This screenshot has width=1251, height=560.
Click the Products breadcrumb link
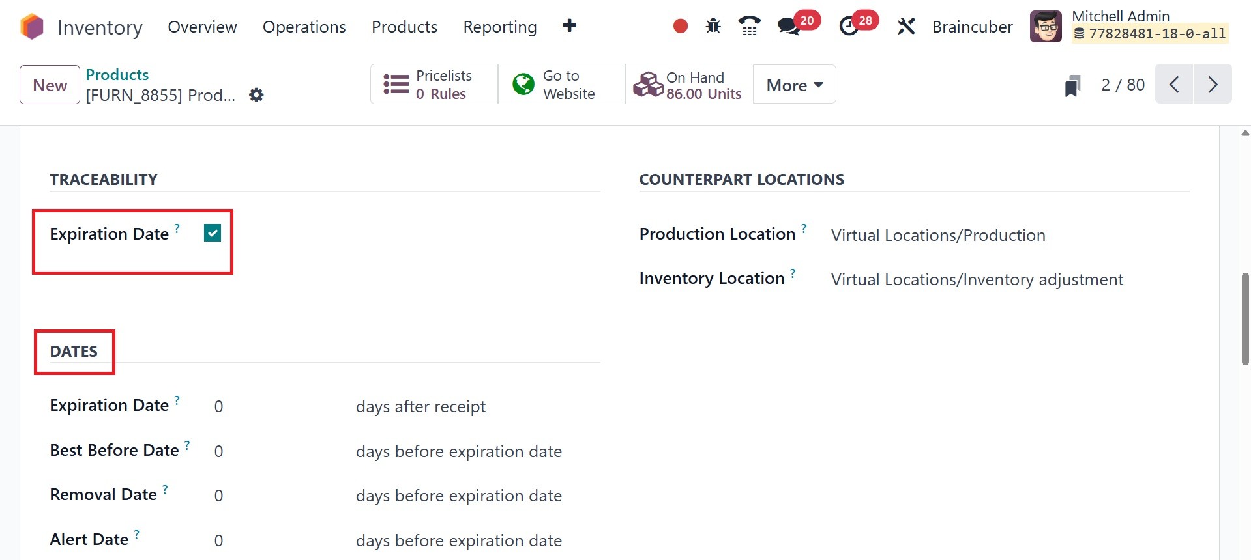(117, 74)
